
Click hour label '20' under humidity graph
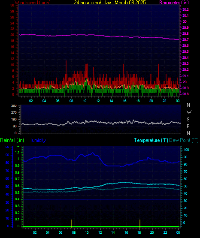[x=152, y=232]
